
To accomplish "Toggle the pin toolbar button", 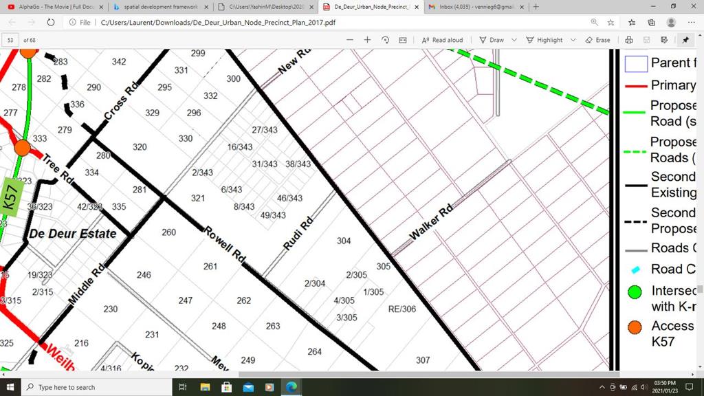I will pyautogui.click(x=685, y=40).
